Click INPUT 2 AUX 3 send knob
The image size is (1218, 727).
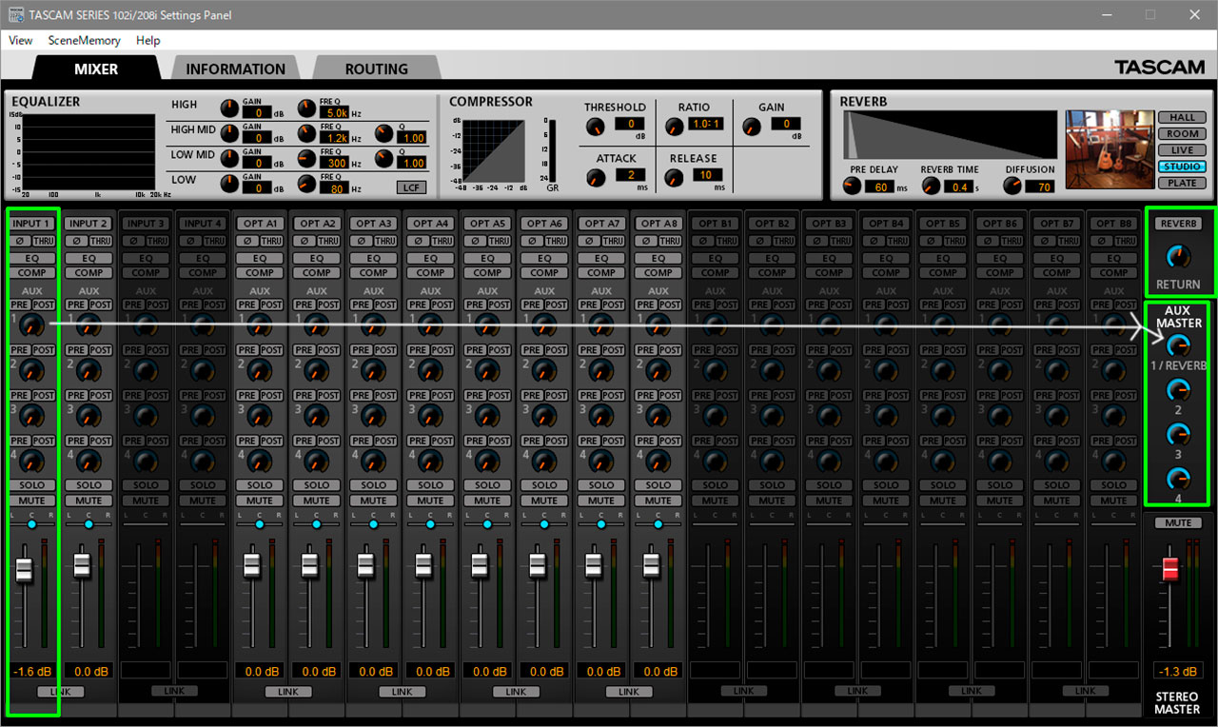point(88,415)
